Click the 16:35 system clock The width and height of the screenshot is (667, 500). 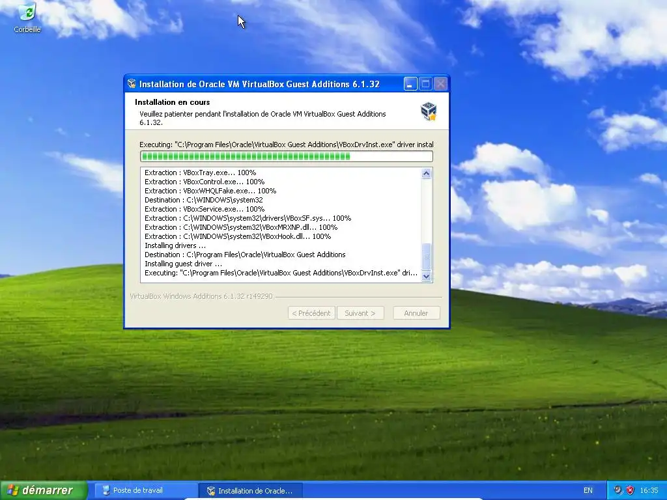649,490
